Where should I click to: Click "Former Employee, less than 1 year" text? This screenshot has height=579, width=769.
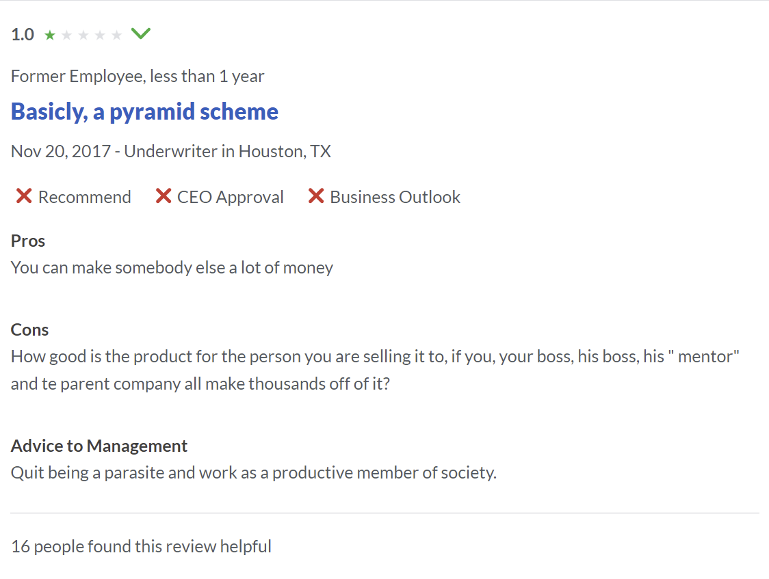138,76
